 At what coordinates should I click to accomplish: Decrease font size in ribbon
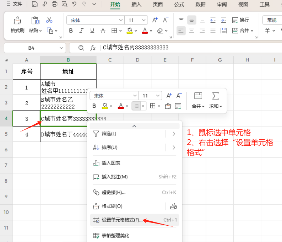click(x=166, y=20)
